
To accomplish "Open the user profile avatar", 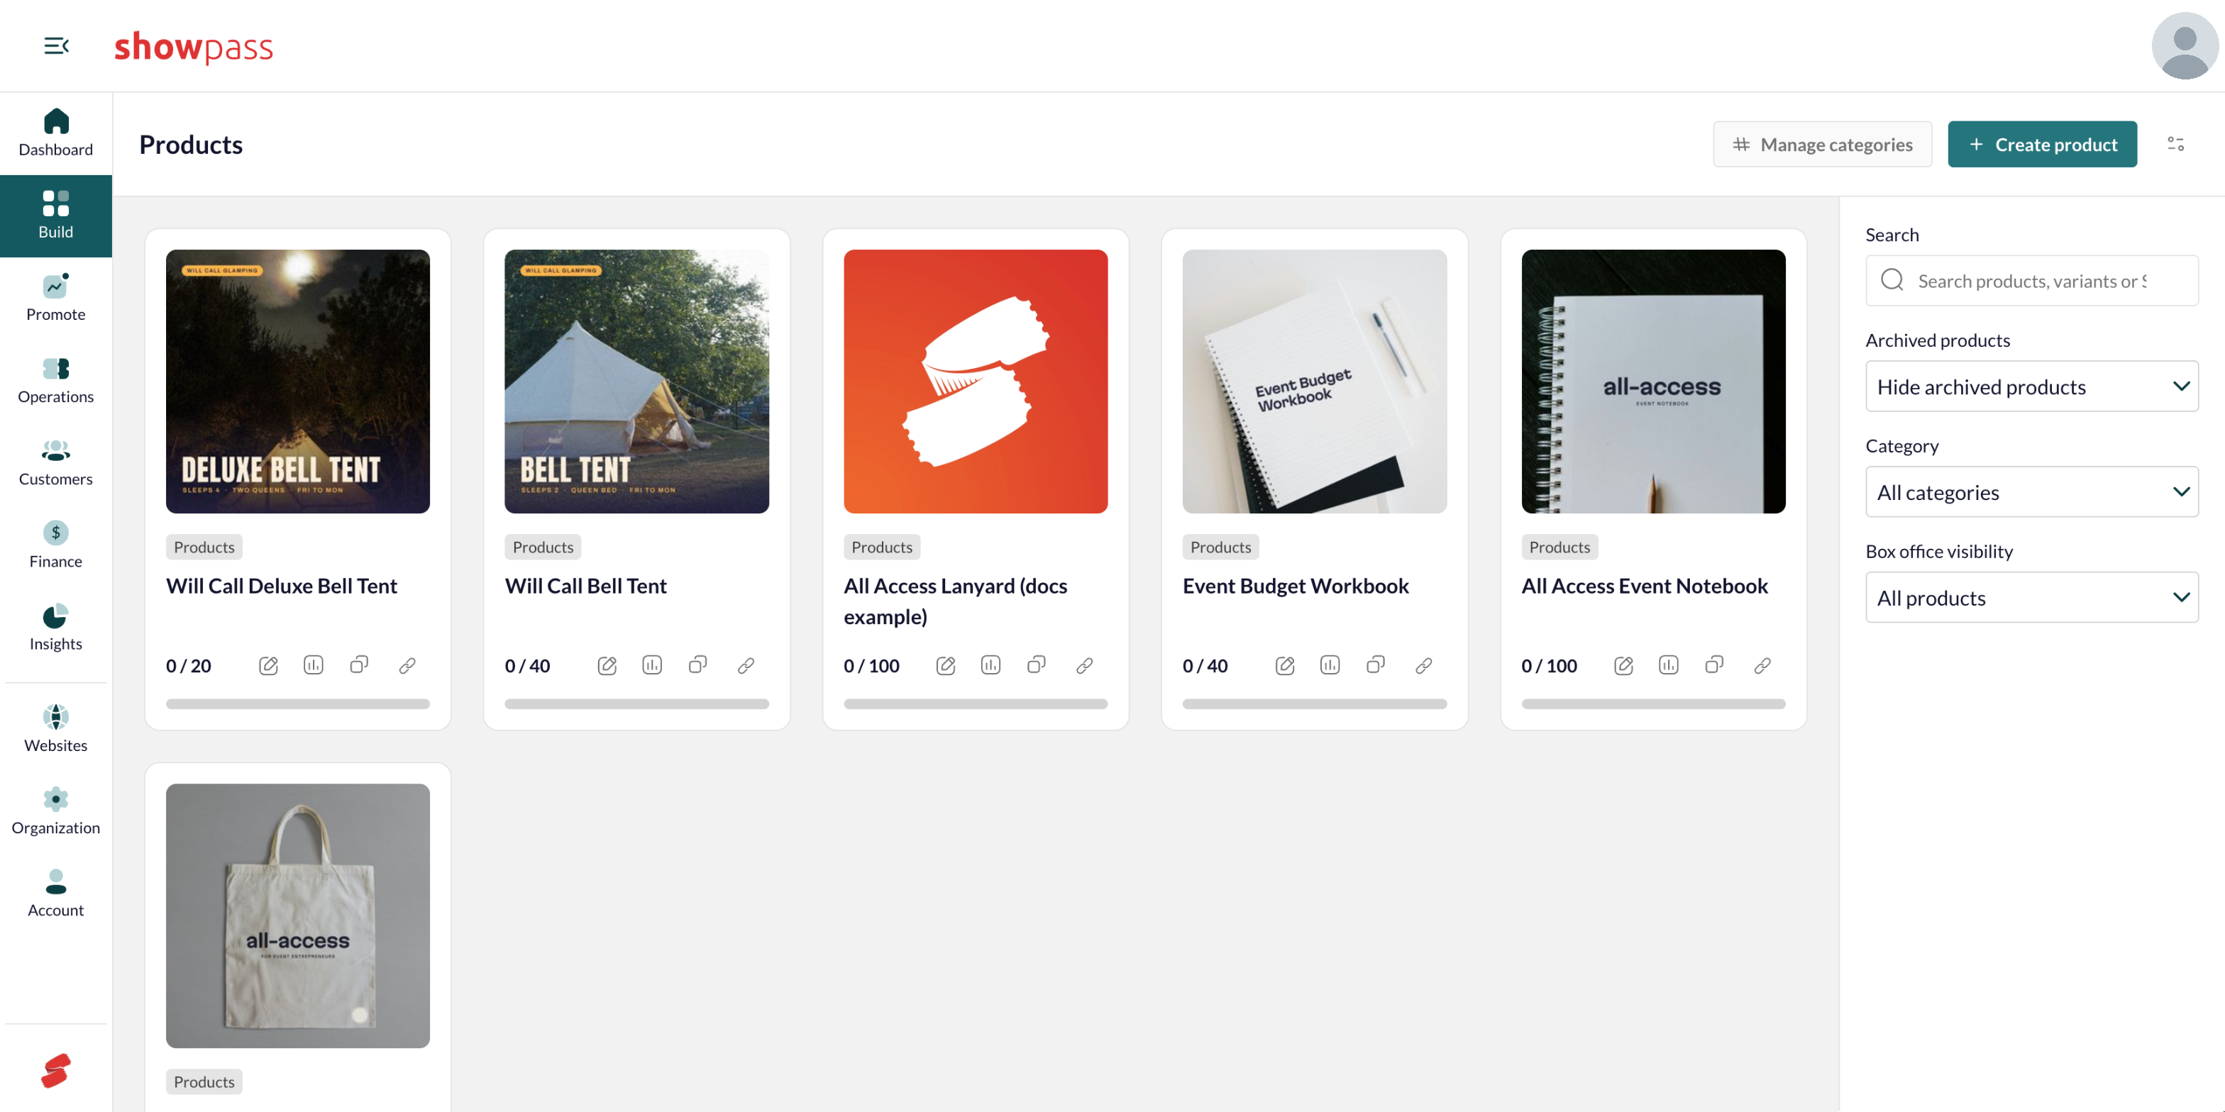I will pyautogui.click(x=2185, y=46).
